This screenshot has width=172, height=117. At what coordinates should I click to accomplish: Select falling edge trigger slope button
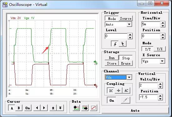(x=122, y=44)
